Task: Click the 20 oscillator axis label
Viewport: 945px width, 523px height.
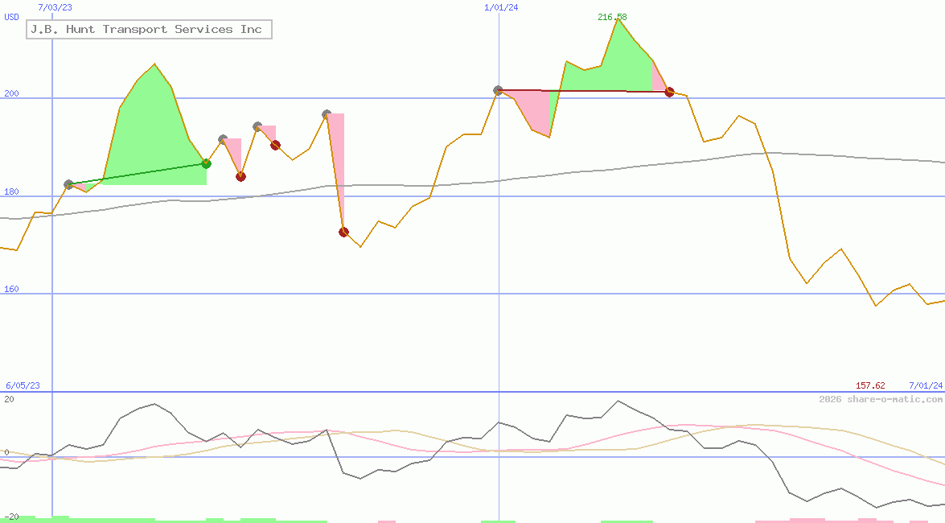Action: coord(9,399)
